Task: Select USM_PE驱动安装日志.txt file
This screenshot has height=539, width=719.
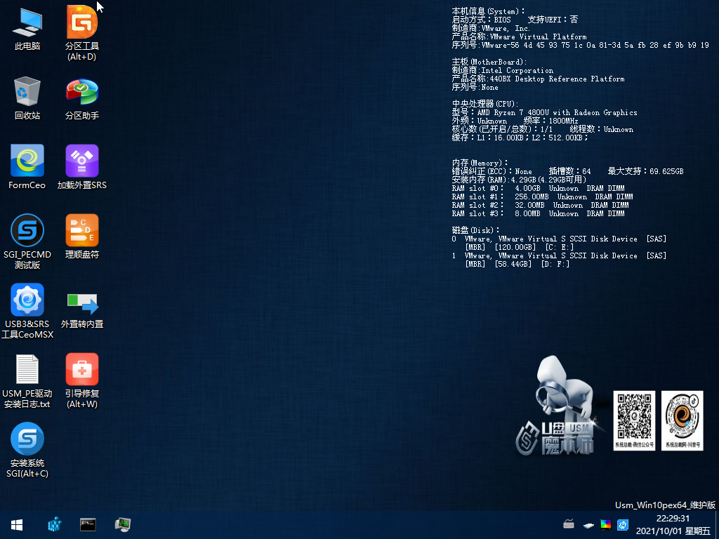Action: [x=27, y=381]
